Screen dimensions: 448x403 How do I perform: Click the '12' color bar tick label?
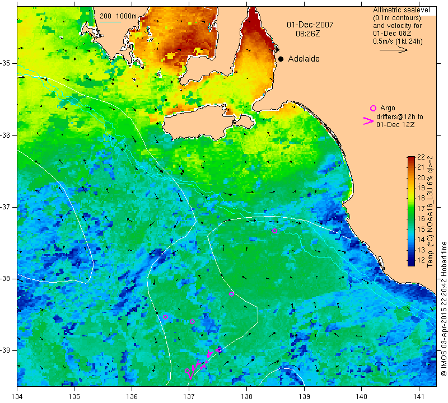coord(421,260)
